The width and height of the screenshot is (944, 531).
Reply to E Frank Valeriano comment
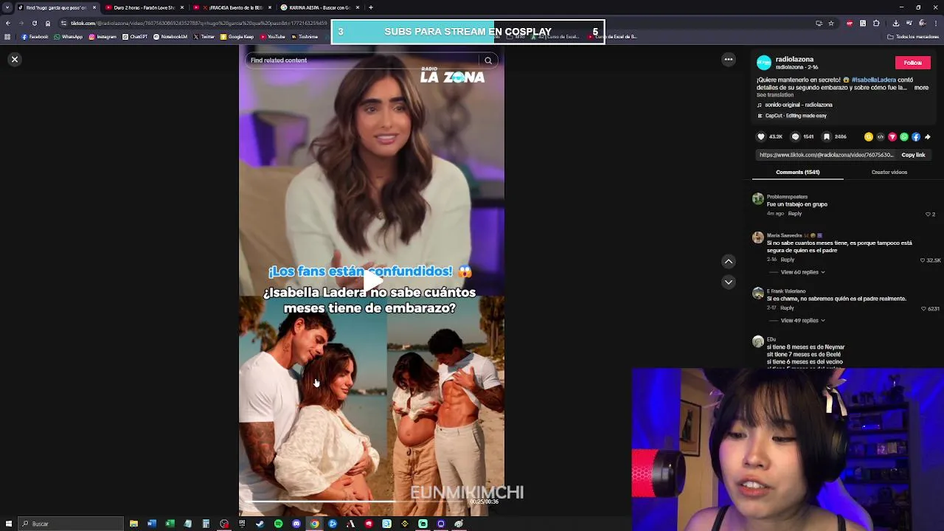[787, 308]
